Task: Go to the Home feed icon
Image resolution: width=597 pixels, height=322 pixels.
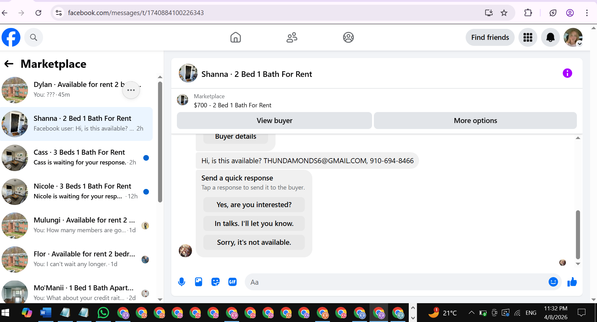Action: (x=236, y=37)
